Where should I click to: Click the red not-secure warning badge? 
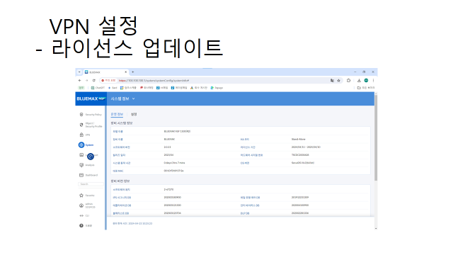108,80
